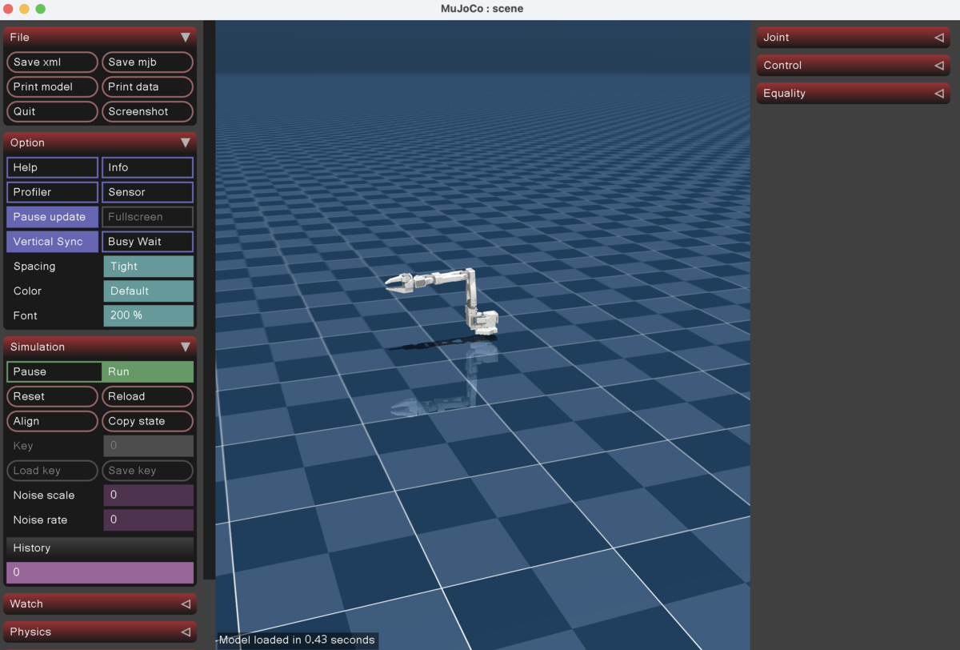Click the Load key button

tap(52, 471)
